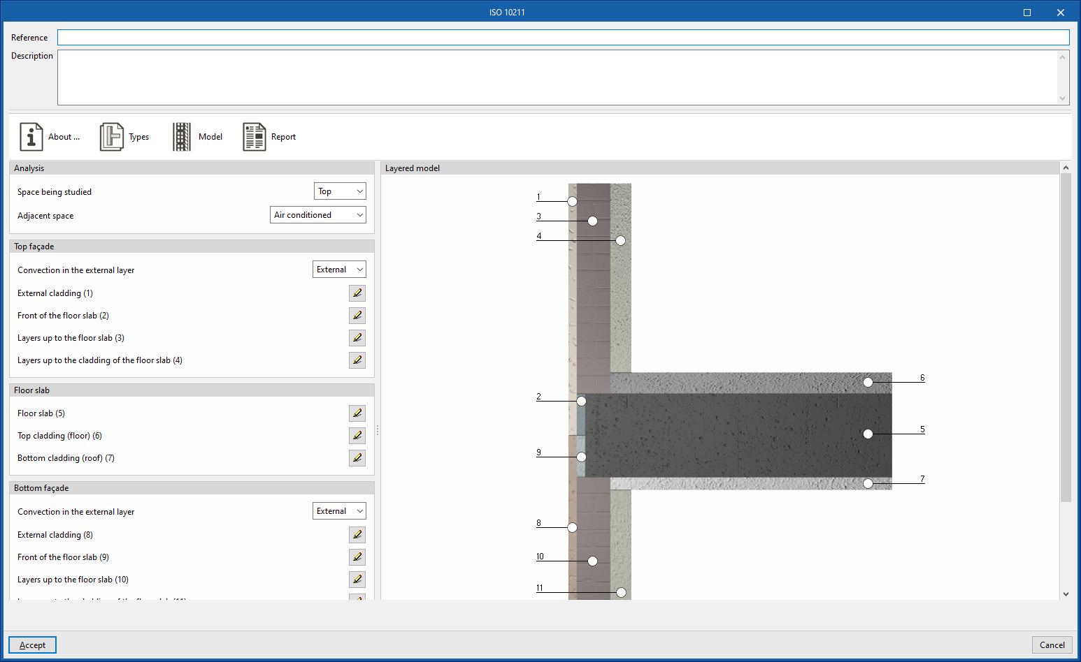This screenshot has width=1081, height=662.
Task: Click the Description scroll down arrow
Action: coord(1063,98)
